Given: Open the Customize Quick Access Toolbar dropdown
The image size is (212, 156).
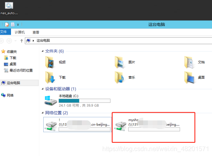Looking at the screenshot, I should point(18,25).
